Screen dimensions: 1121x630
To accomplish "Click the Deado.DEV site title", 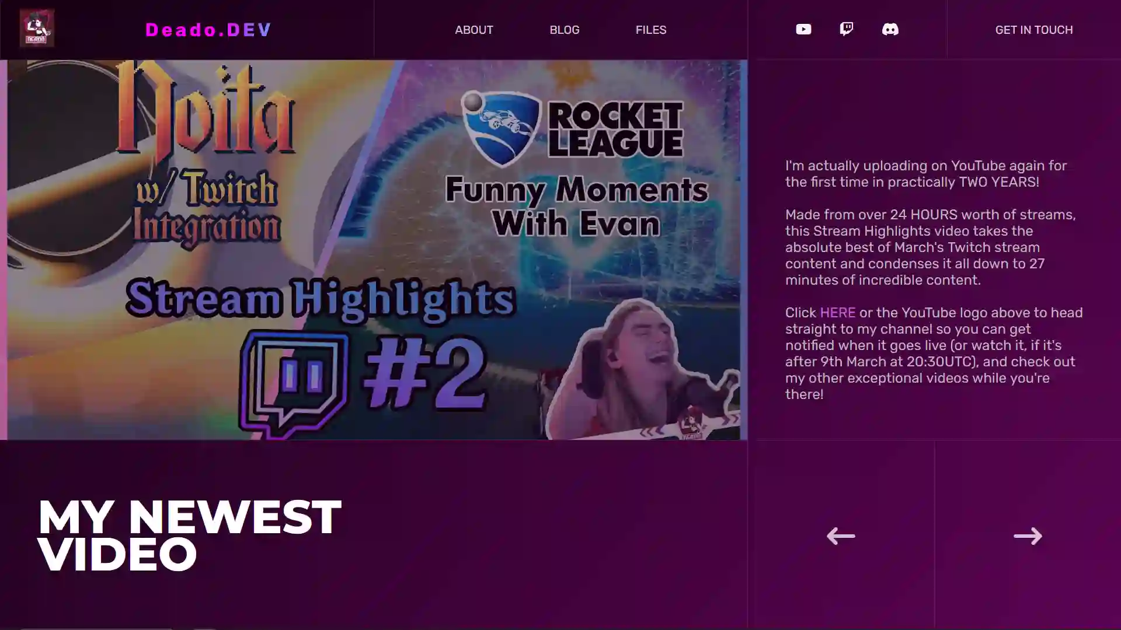I will click(x=208, y=30).
